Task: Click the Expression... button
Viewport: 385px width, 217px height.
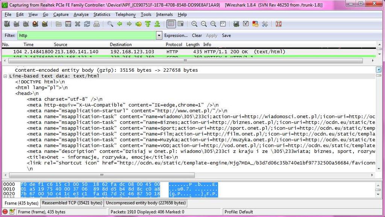Action: pos(176,36)
